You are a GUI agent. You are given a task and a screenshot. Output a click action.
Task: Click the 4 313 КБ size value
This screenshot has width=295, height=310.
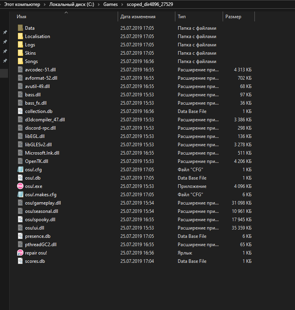(243, 70)
